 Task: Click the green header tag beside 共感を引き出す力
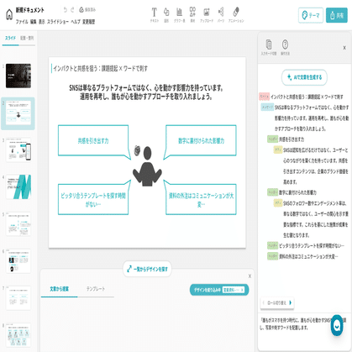point(272,139)
